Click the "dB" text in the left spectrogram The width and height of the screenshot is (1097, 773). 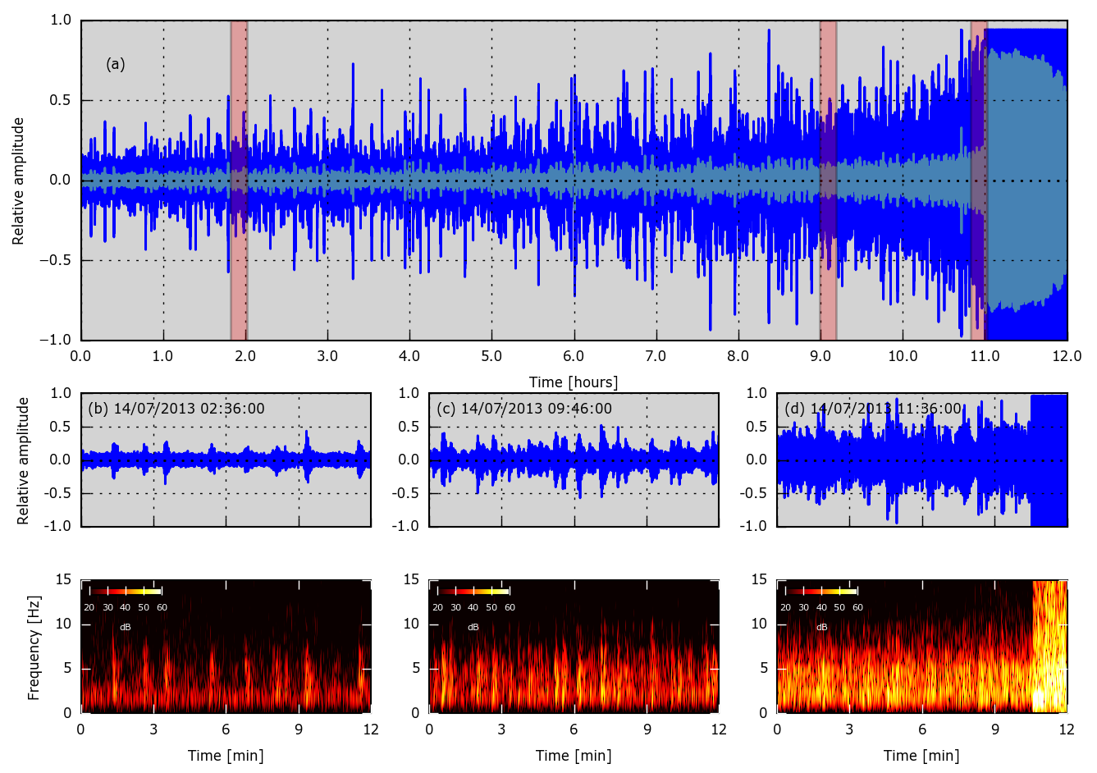click(126, 627)
